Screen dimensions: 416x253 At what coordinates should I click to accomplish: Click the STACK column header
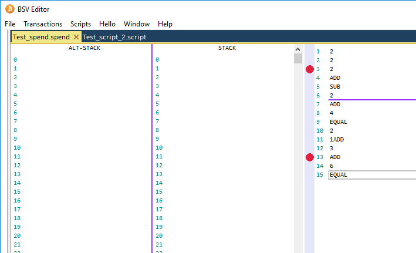[227, 48]
